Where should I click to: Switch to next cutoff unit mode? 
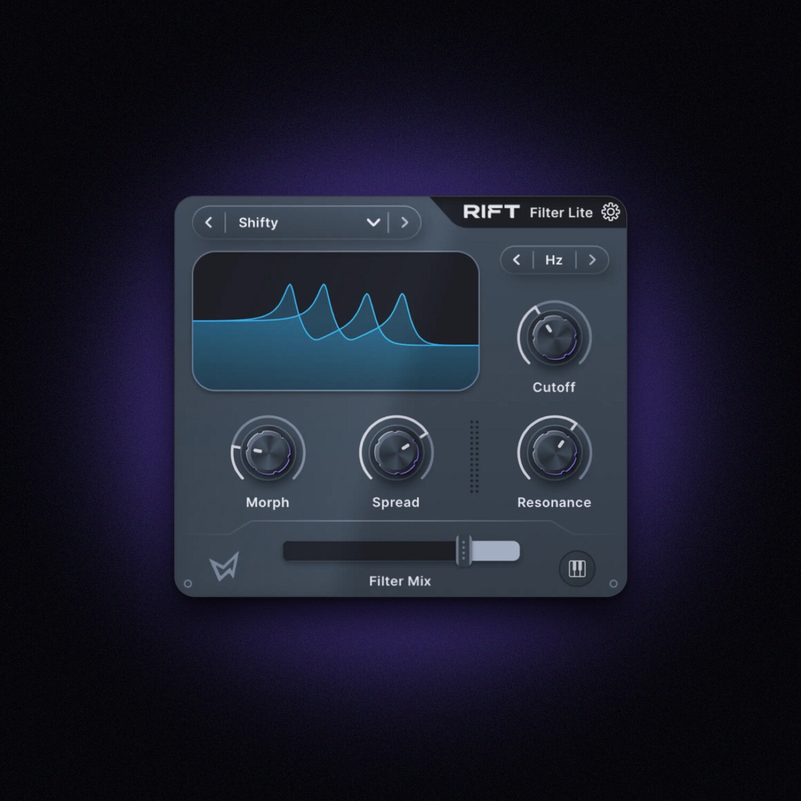[592, 260]
